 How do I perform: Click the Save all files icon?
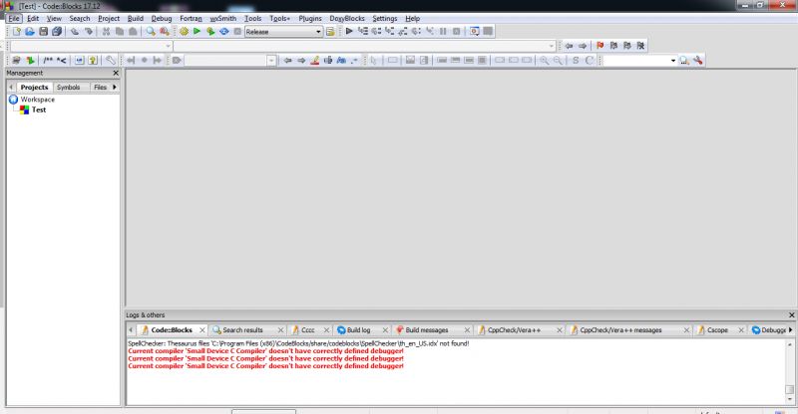(x=57, y=32)
